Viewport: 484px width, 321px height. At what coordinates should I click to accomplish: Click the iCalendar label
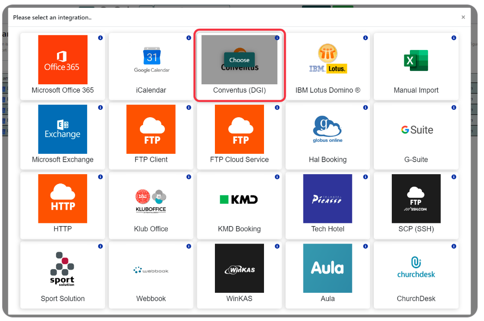point(151,90)
